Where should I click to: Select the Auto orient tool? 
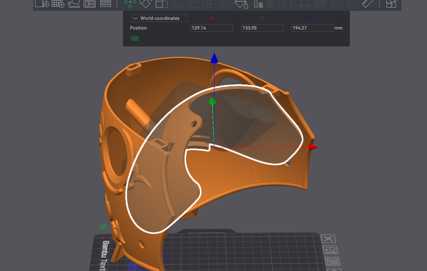coord(74,4)
